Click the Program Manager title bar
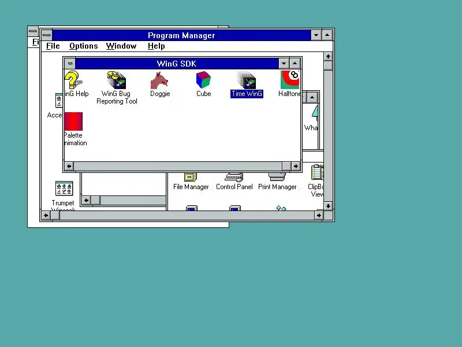462x347 pixels. coord(181,35)
